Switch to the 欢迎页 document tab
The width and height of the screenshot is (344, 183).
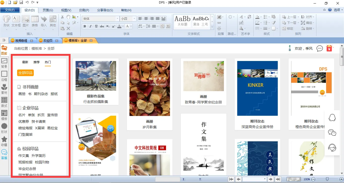pos(48,40)
